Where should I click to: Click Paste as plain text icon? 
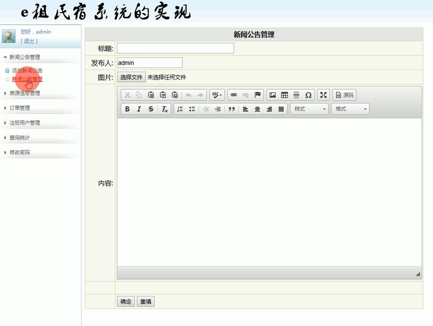[x=163, y=95]
